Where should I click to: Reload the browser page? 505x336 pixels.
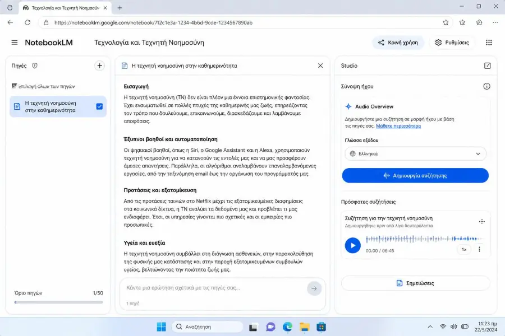27,22
